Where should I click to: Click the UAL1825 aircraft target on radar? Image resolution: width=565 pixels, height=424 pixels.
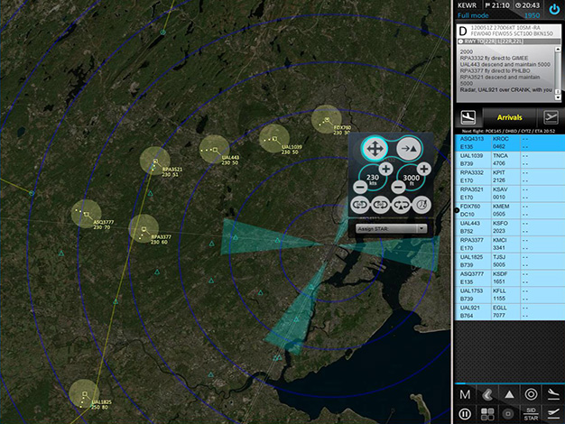coord(85,393)
